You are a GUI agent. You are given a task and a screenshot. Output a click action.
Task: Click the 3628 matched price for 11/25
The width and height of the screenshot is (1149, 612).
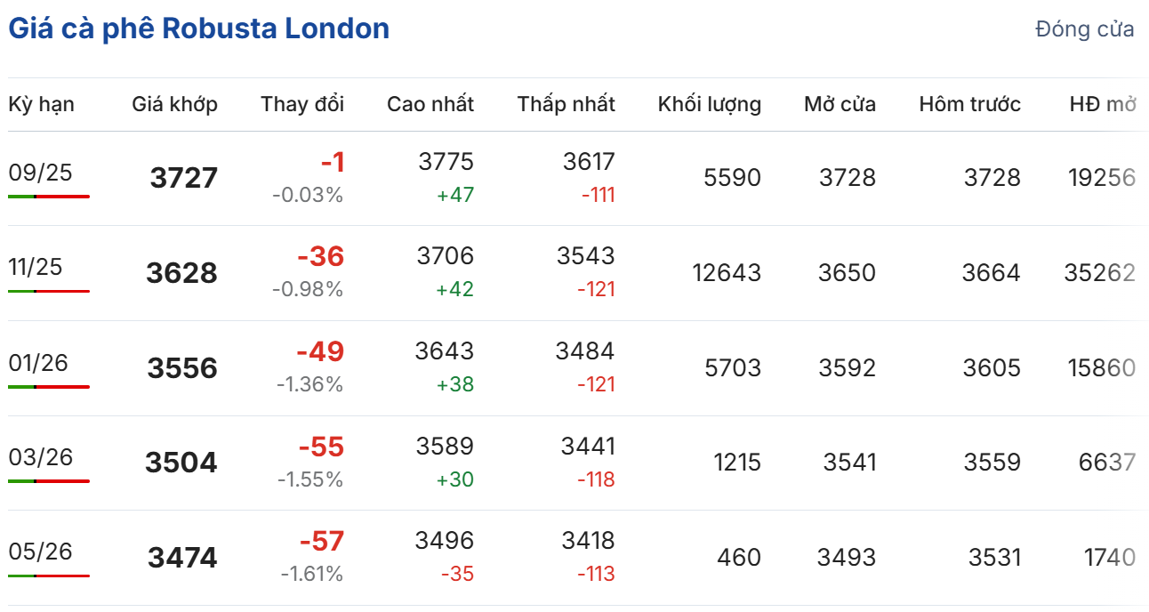point(181,273)
